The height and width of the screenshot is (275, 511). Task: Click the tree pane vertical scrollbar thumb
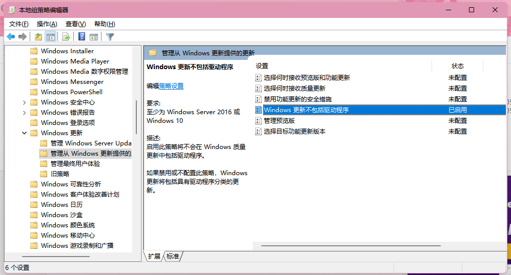[136, 117]
